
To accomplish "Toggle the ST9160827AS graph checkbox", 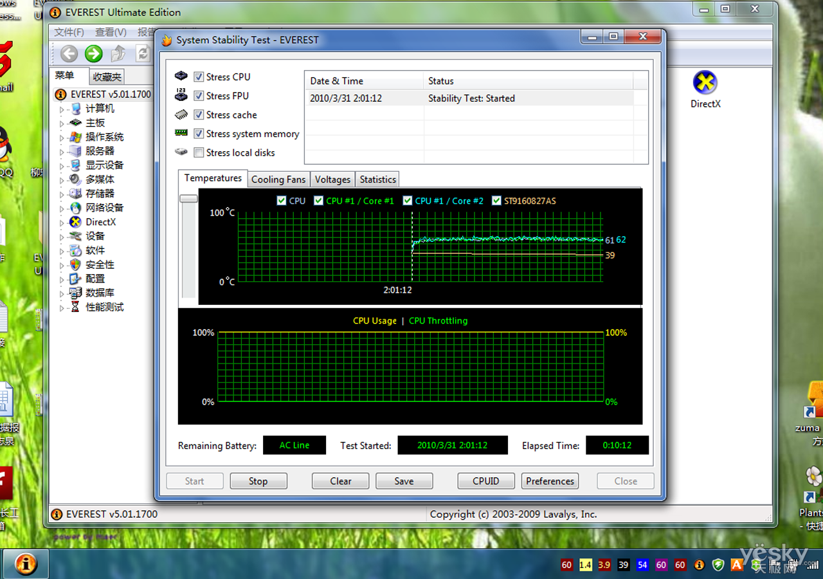I will click(x=496, y=201).
